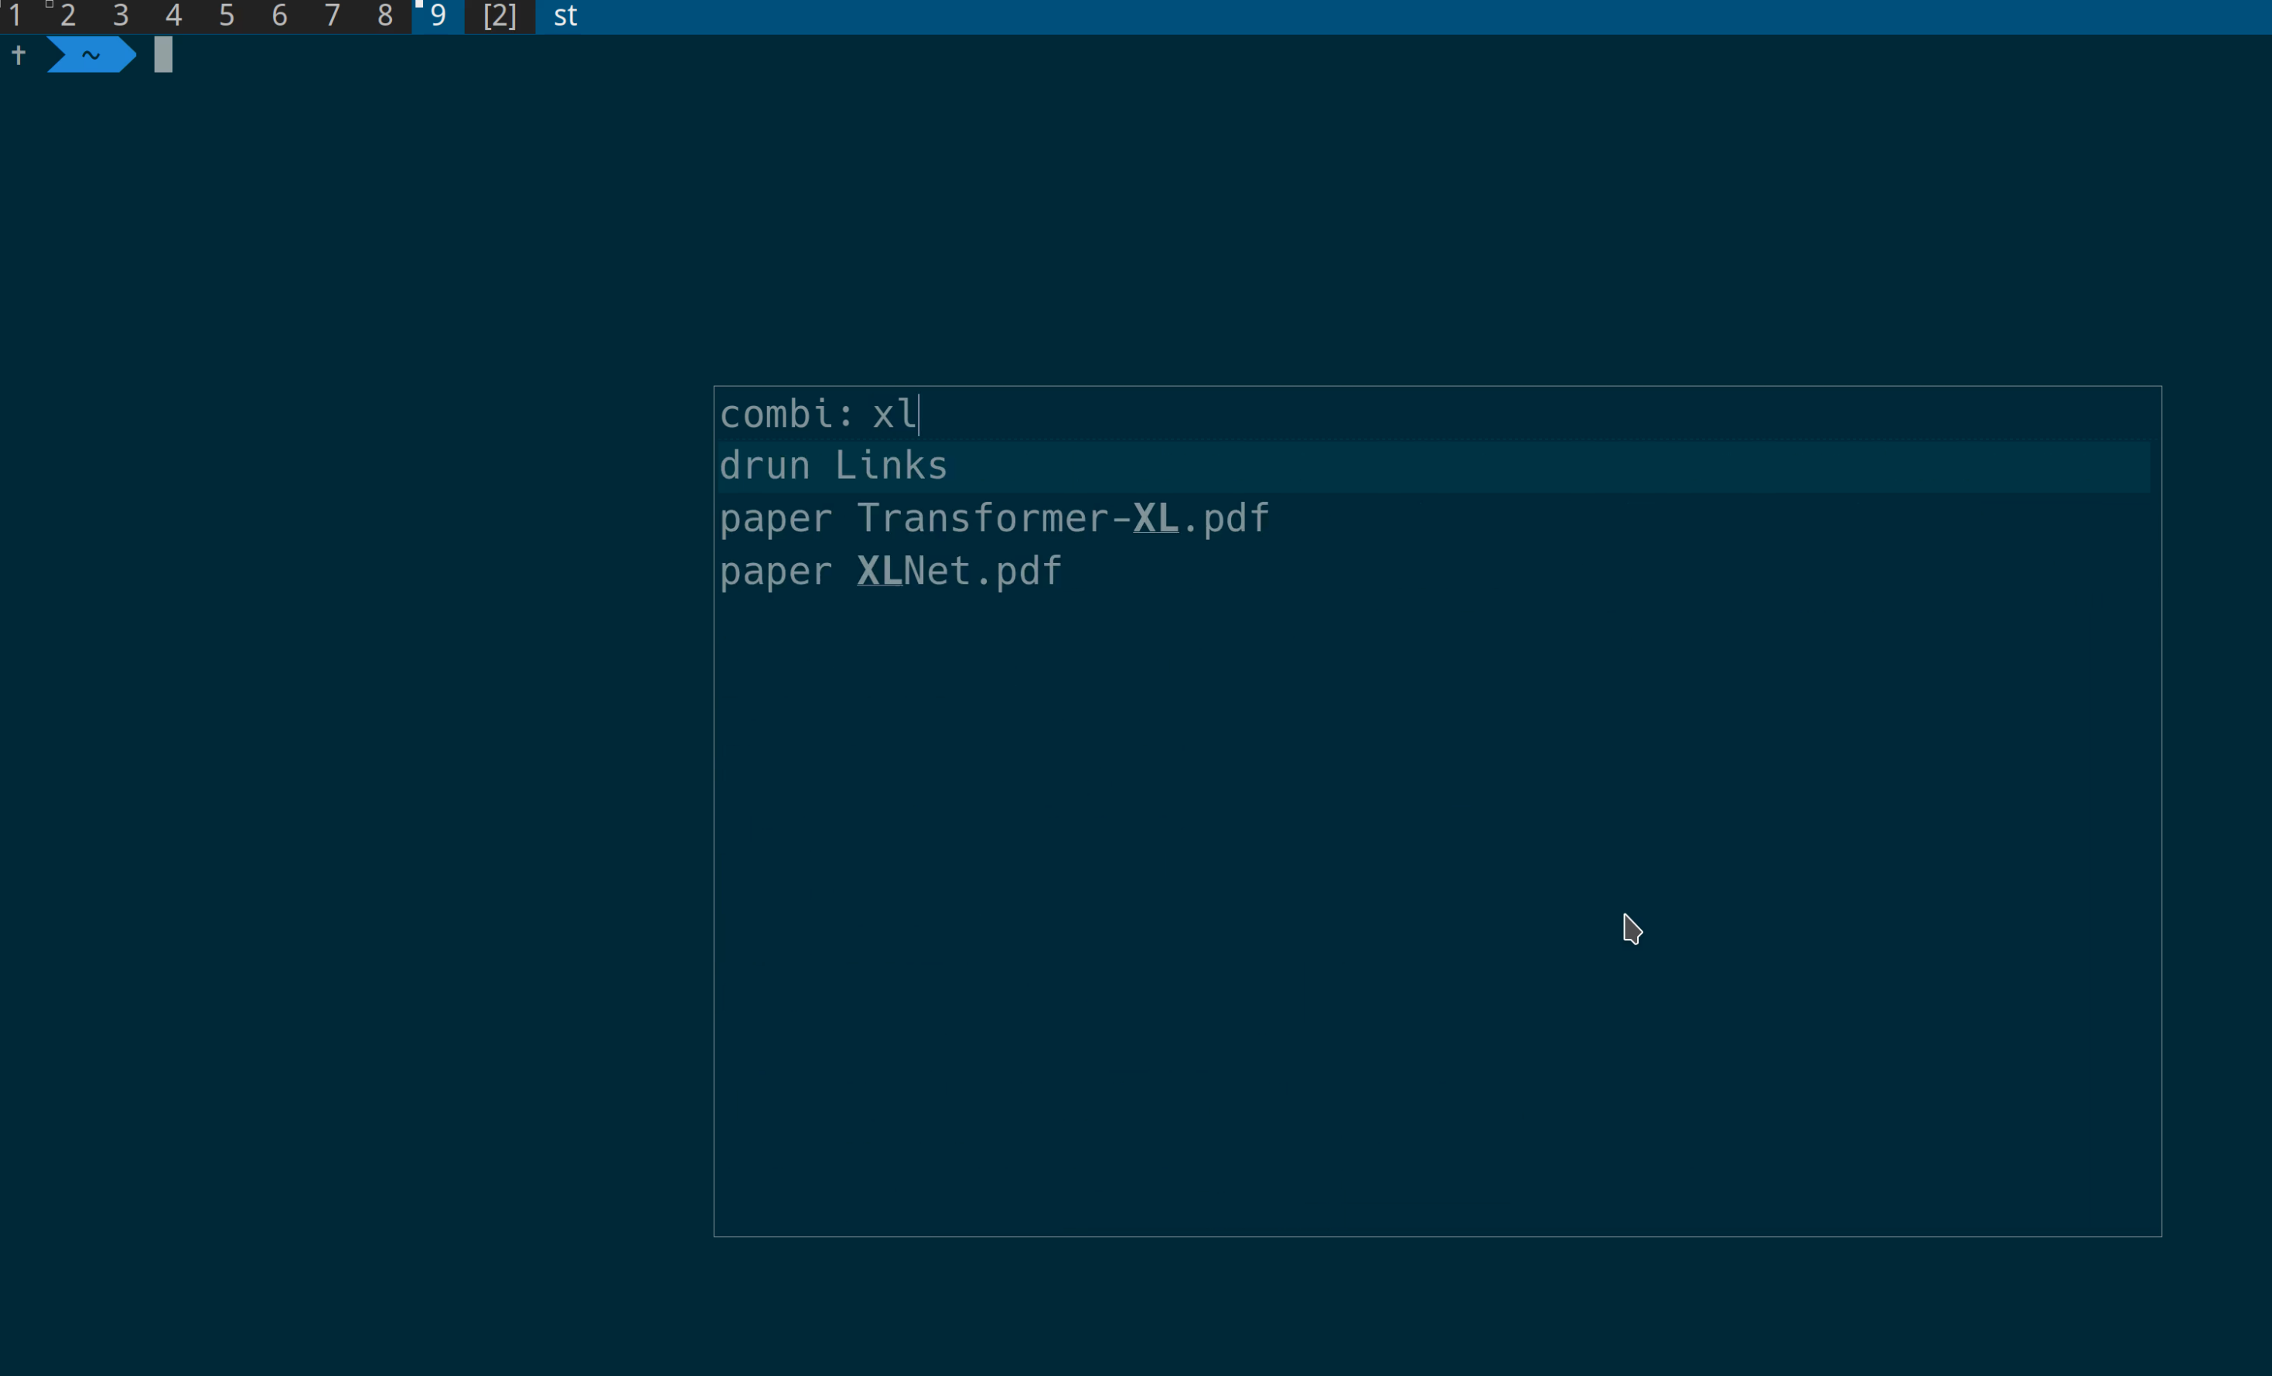The height and width of the screenshot is (1376, 2272).
Task: Switch to workspace tag 5
Action: pyautogui.click(x=226, y=15)
